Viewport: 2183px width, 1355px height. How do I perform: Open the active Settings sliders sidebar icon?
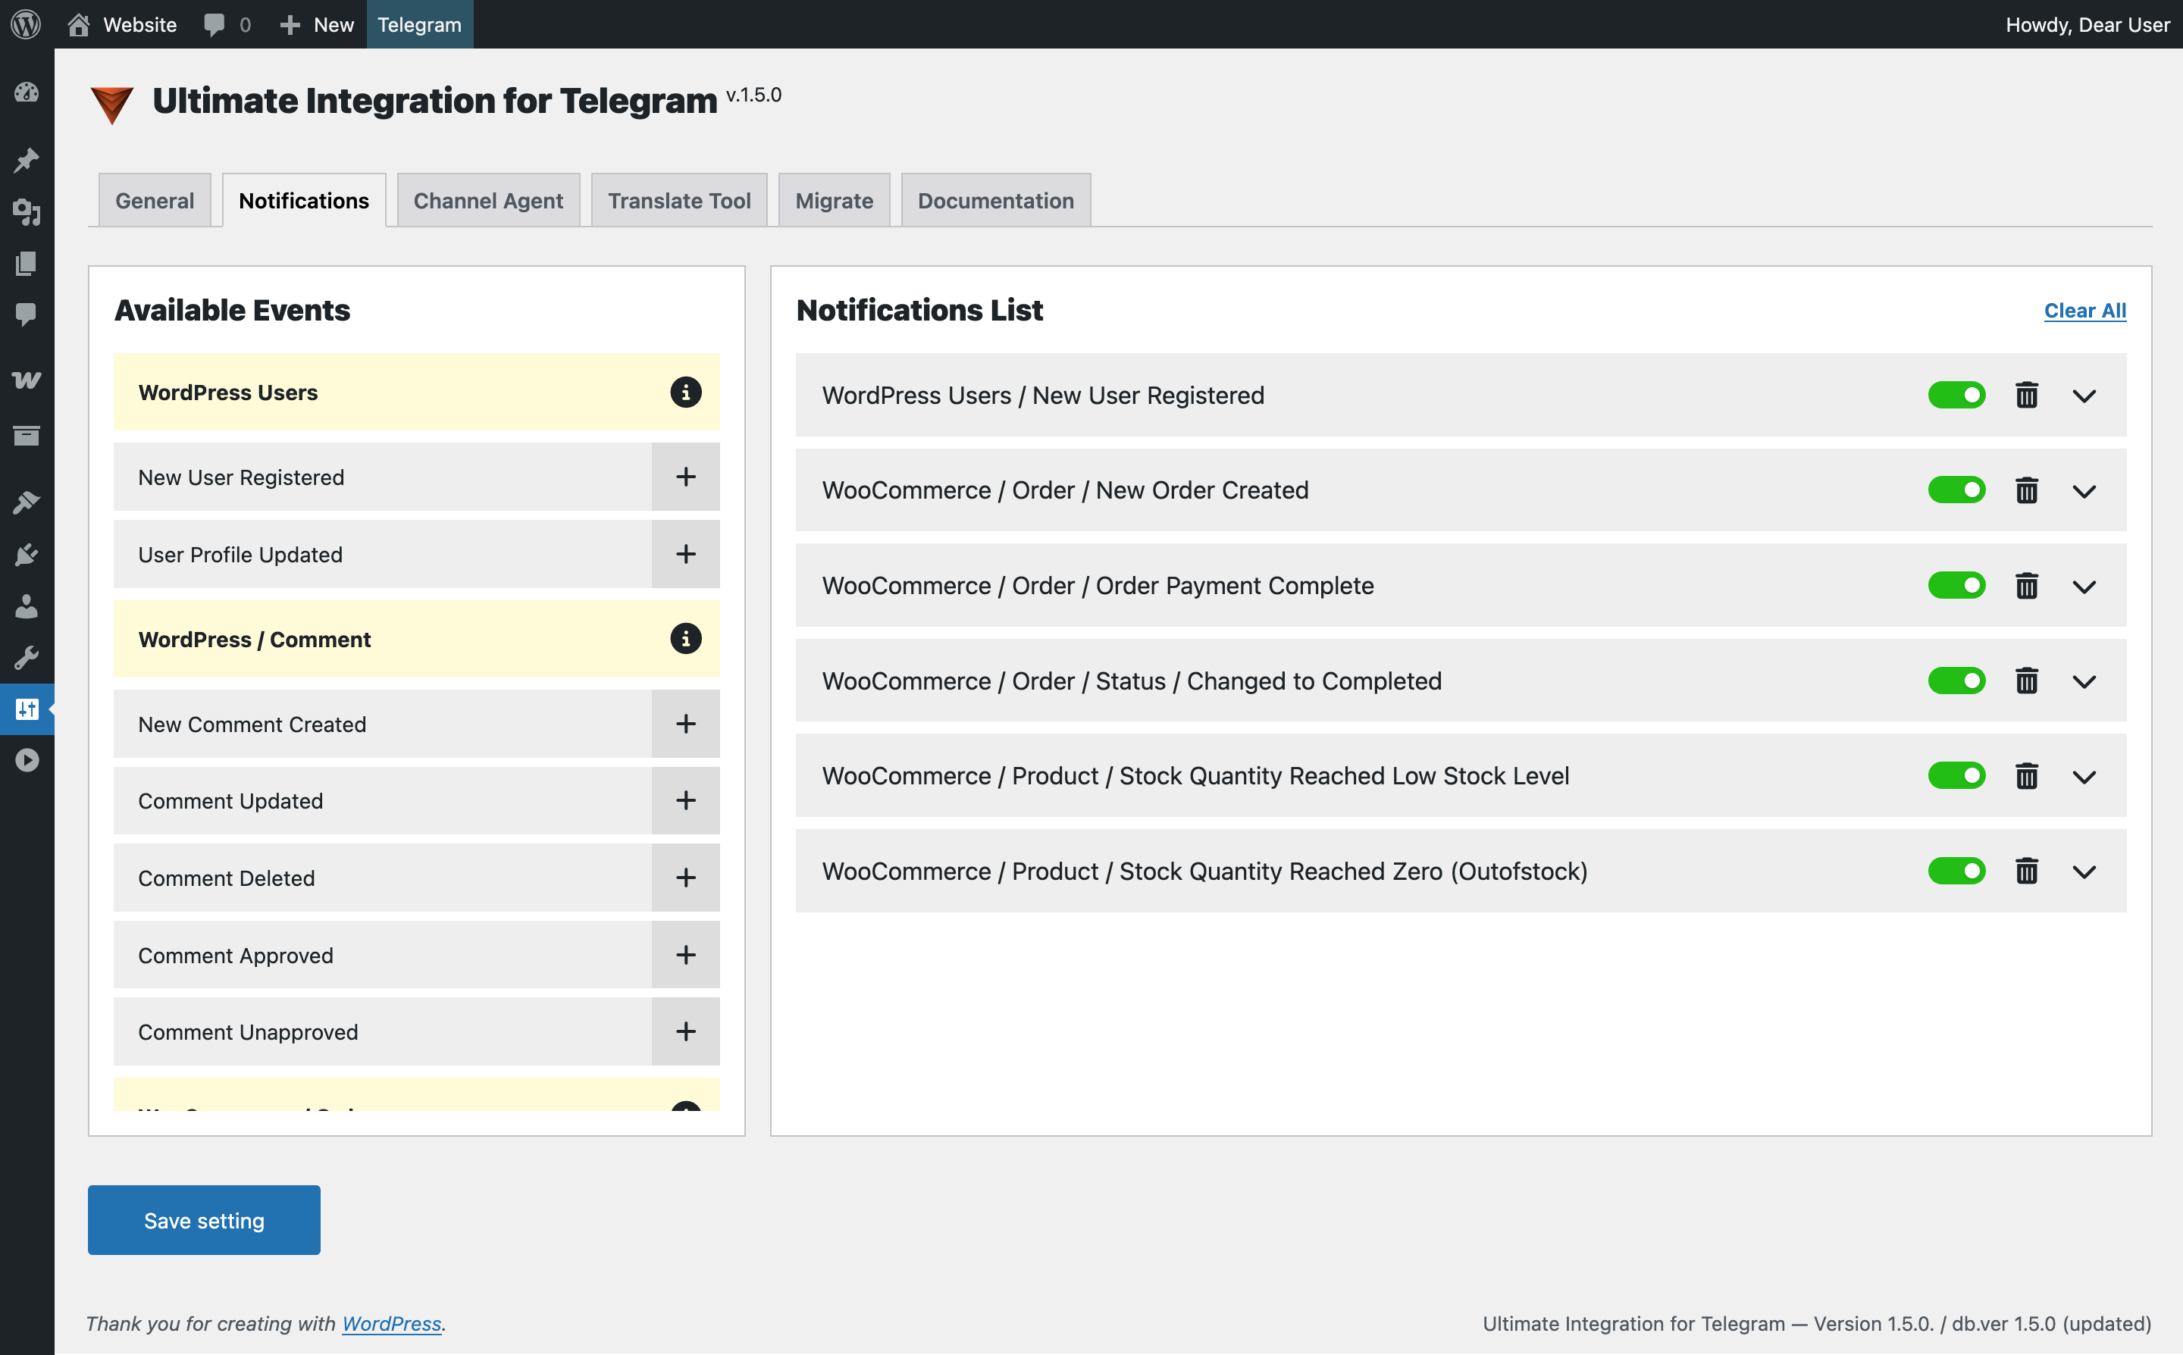tap(27, 709)
